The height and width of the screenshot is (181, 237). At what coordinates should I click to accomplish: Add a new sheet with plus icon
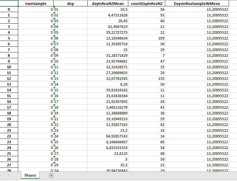pyautogui.click(x=51, y=176)
